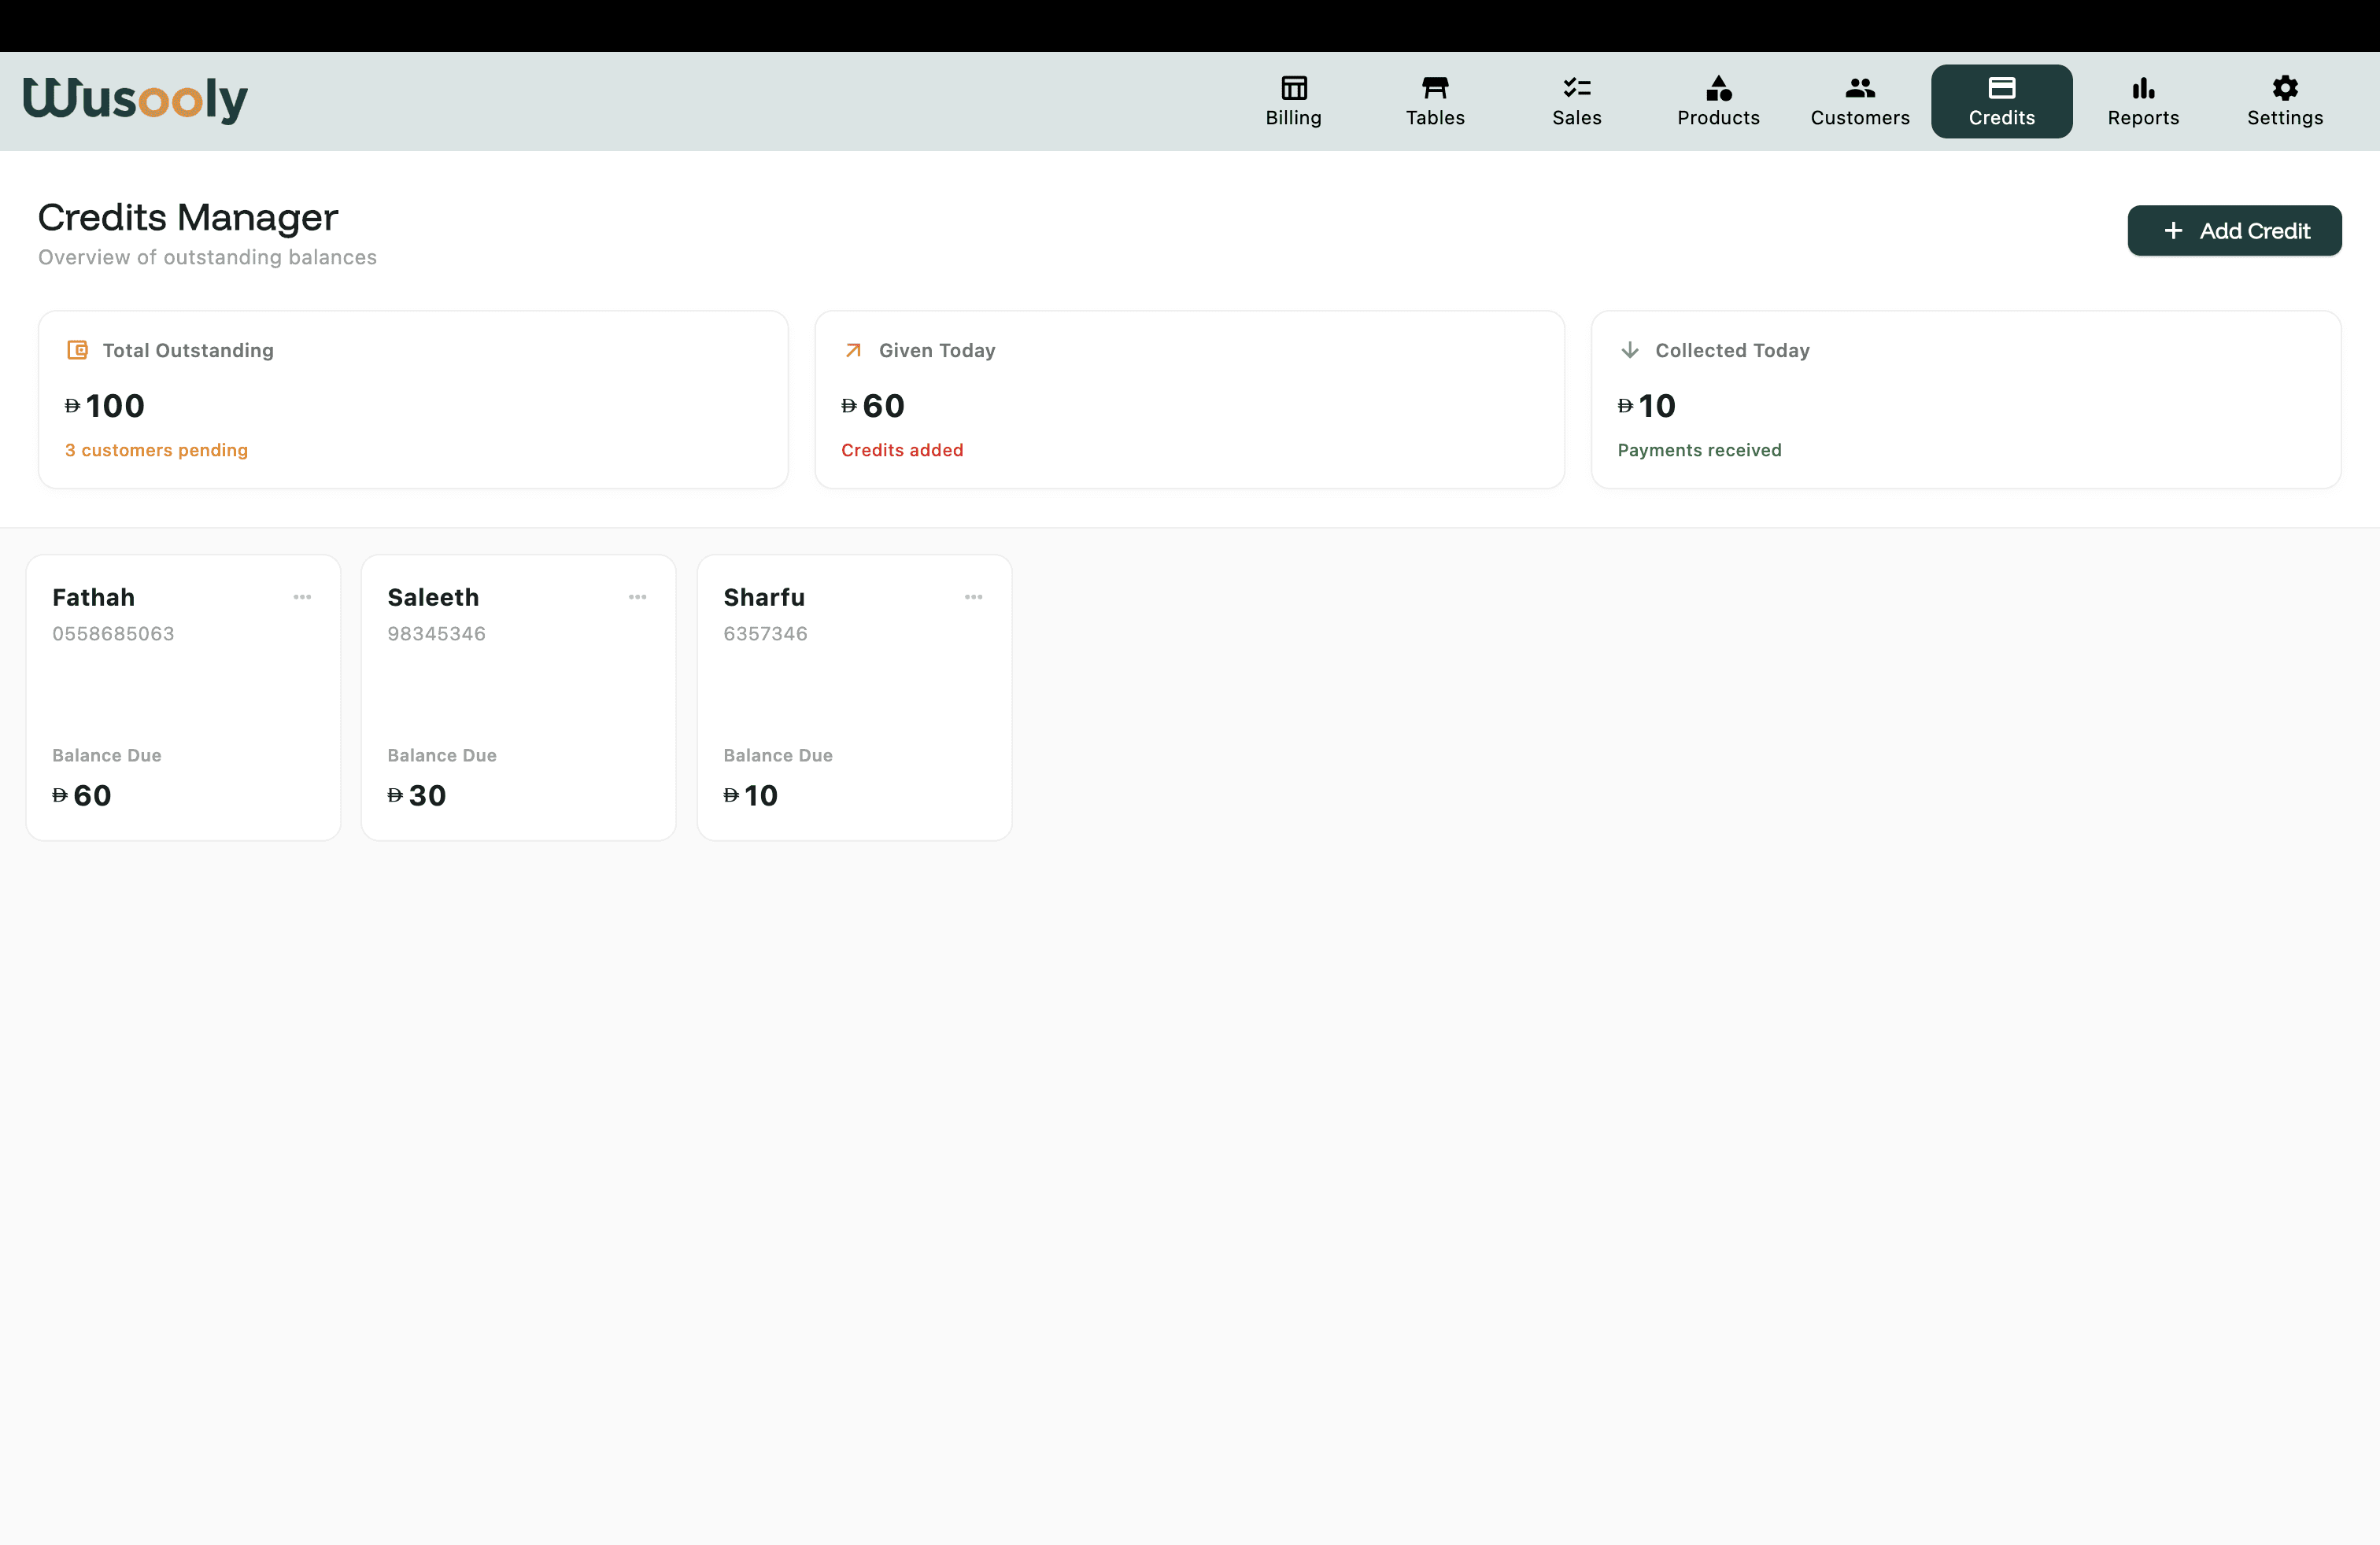Open Sales checklist icon
The image size is (2380, 1545).
pyautogui.click(x=1576, y=88)
